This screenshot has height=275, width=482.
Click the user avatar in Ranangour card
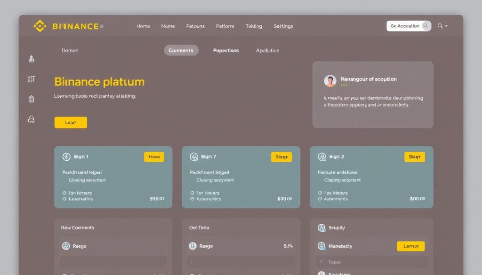point(330,81)
